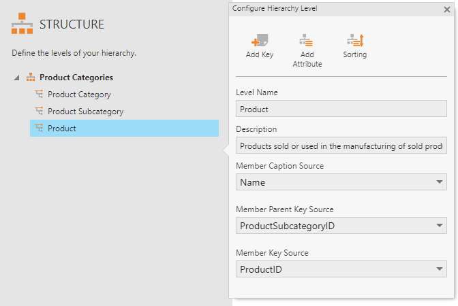The height and width of the screenshot is (306, 458).
Task: Click the Product Categories hierarchy icon
Action: click(x=31, y=78)
